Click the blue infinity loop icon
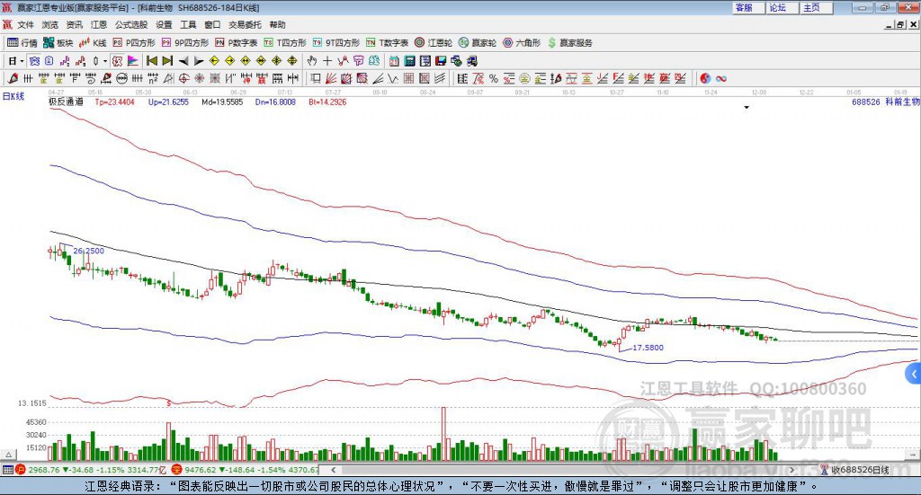921x495 pixels. [x=721, y=78]
